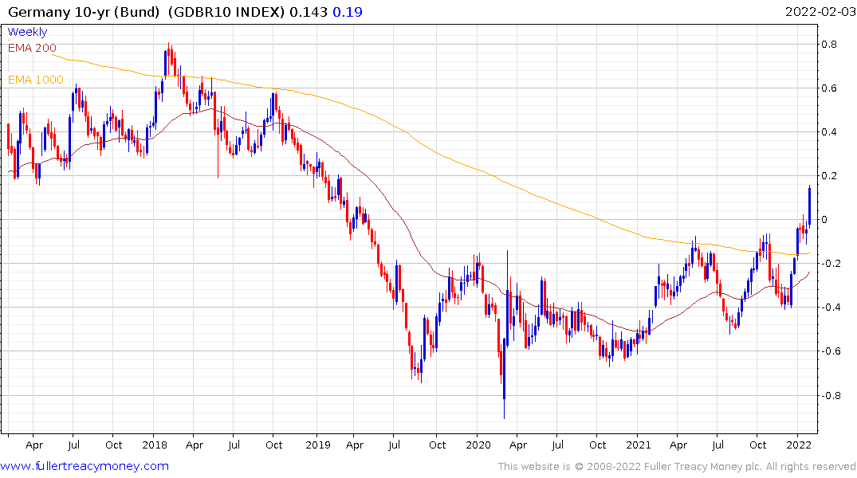Click the EMA 1000 legend label
This screenshot has width=857, height=478.
[x=36, y=80]
